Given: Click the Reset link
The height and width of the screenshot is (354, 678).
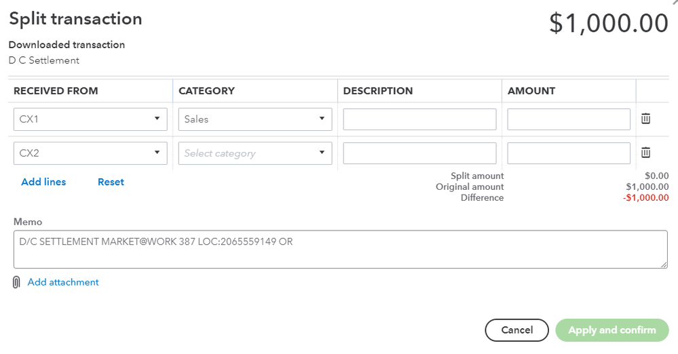Looking at the screenshot, I should tap(111, 182).
